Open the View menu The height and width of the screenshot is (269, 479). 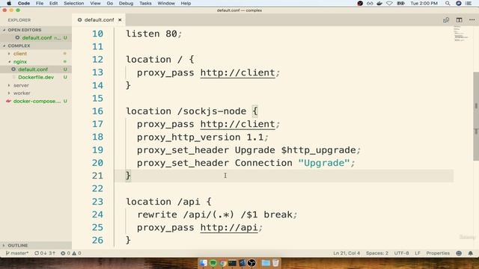click(x=95, y=3)
